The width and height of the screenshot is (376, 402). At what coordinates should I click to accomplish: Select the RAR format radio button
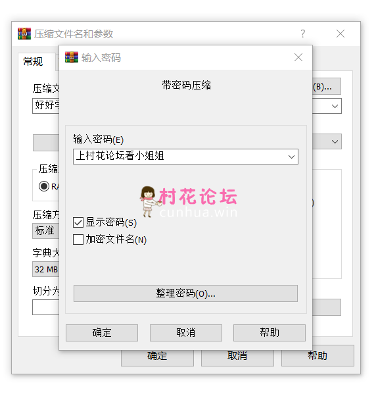click(x=44, y=186)
